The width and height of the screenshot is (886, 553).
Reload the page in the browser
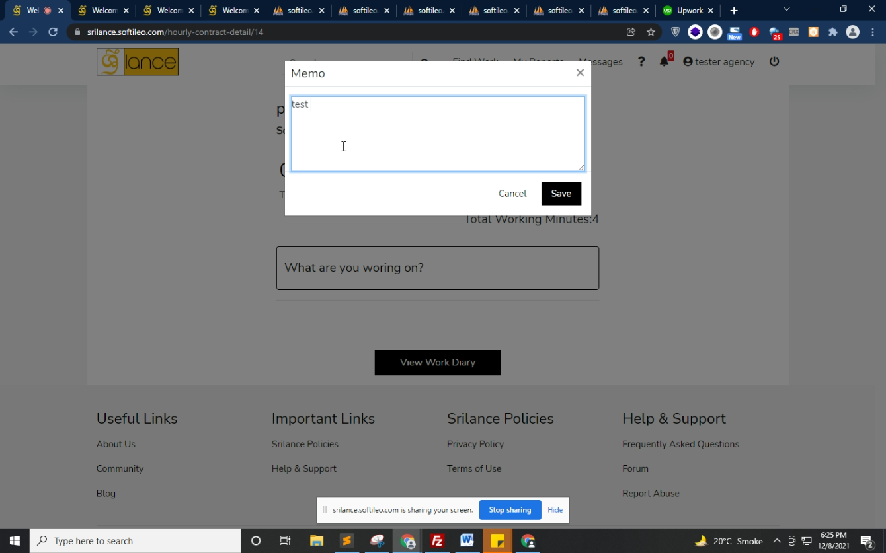pyautogui.click(x=53, y=32)
